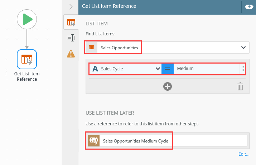This screenshot has height=165, width=256.
Task: Open the List Item configuration tab
Action: tap(71, 22)
